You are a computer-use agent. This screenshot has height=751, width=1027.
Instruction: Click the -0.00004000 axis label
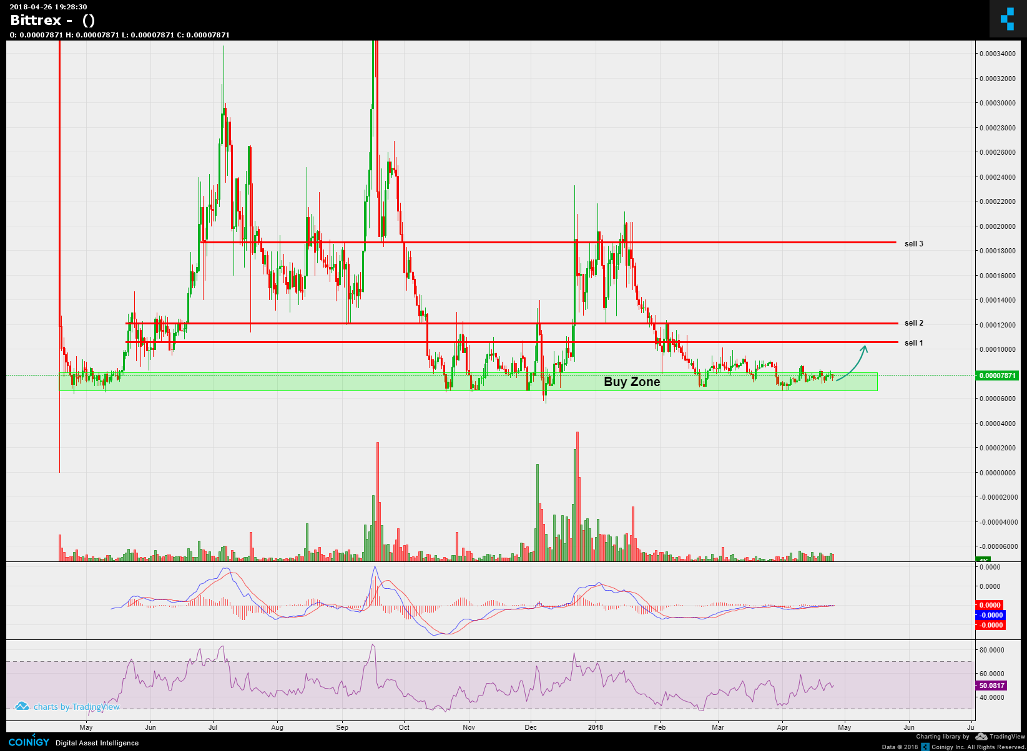tap(998, 522)
